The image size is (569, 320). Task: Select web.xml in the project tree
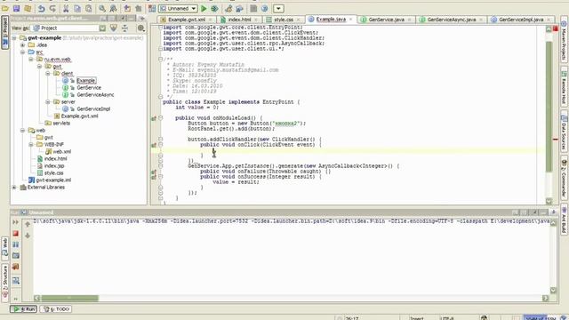point(61,152)
